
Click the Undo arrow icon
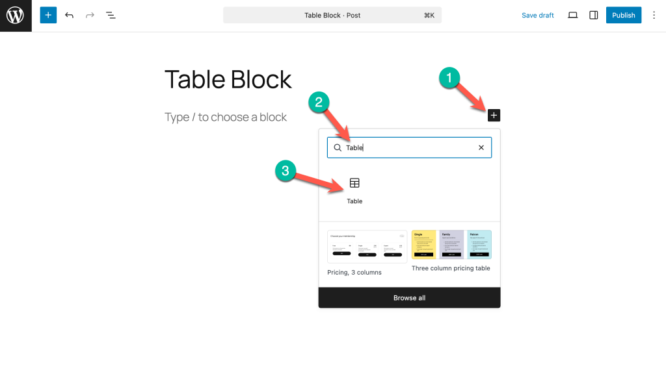click(x=69, y=15)
